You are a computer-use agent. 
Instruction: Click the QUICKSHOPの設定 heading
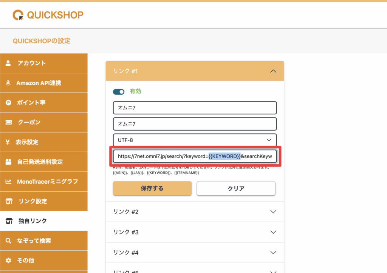click(x=42, y=41)
